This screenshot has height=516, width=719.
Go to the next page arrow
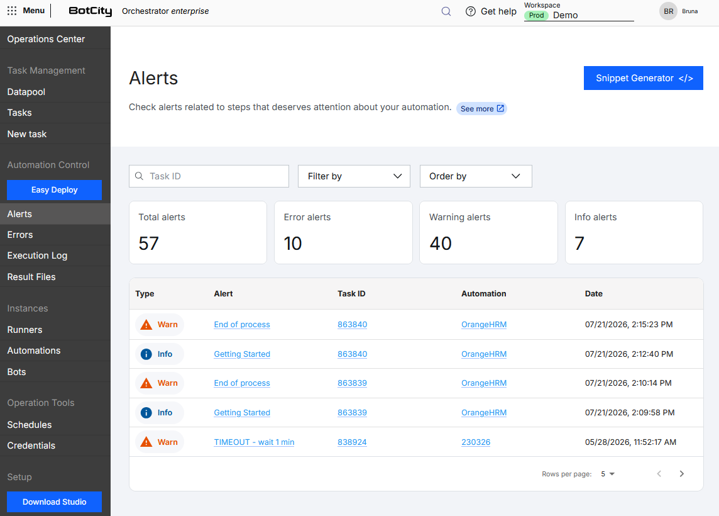pyautogui.click(x=681, y=474)
